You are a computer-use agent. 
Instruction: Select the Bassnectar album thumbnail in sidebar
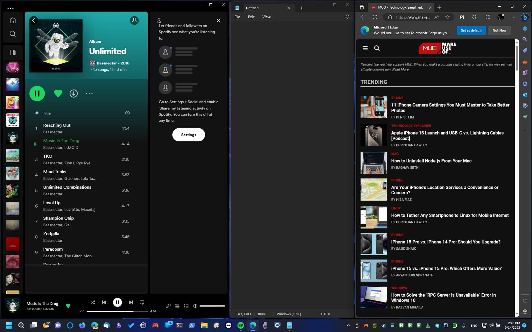(13, 120)
